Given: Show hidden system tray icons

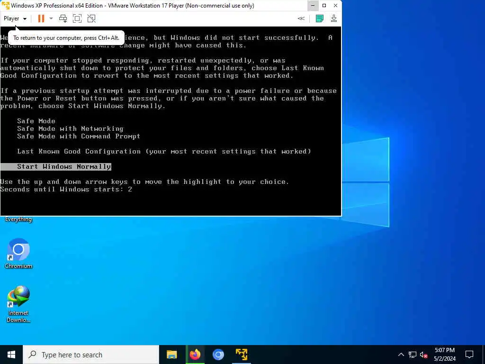Looking at the screenshot, I should (x=401, y=355).
